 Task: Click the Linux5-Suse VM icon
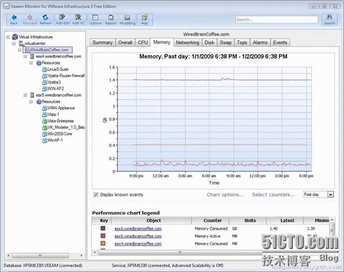[44, 69]
